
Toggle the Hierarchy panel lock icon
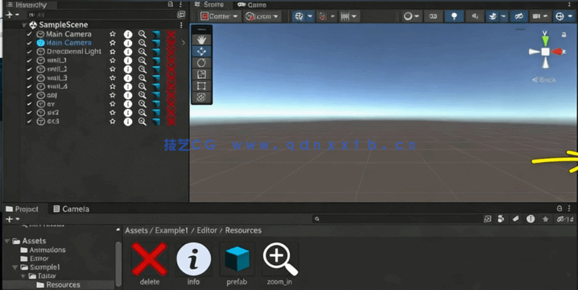coord(171,4)
